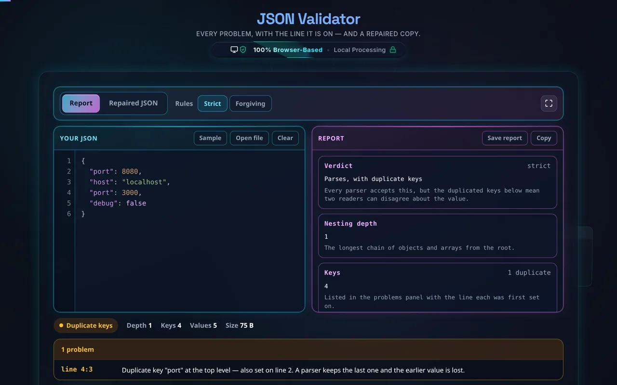Select the Duplicate keys status badge
The height and width of the screenshot is (385, 617).
tap(86, 325)
